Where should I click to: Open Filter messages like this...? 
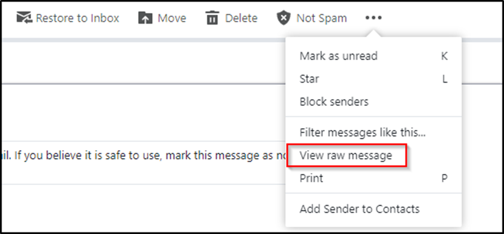(362, 133)
